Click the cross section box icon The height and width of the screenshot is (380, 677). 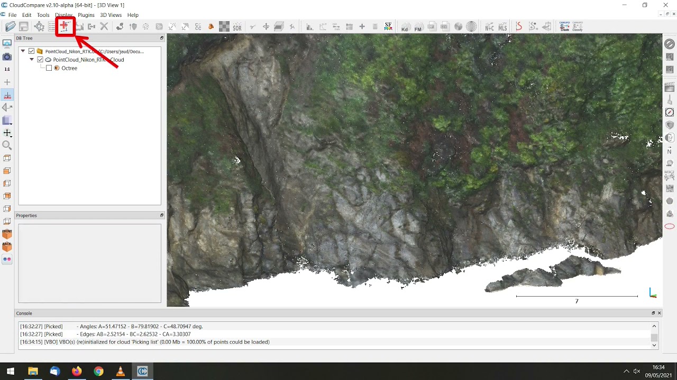(279, 26)
